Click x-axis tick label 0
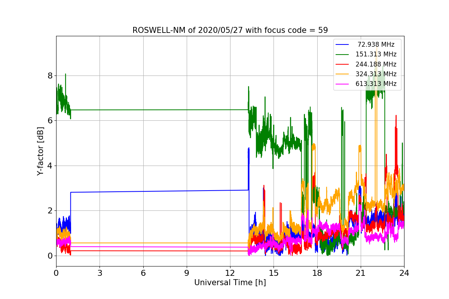 tap(56, 273)
